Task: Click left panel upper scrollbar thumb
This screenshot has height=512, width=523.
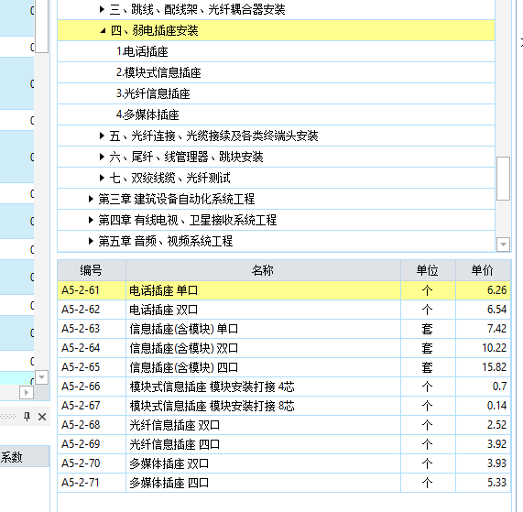Action: pyautogui.click(x=42, y=27)
